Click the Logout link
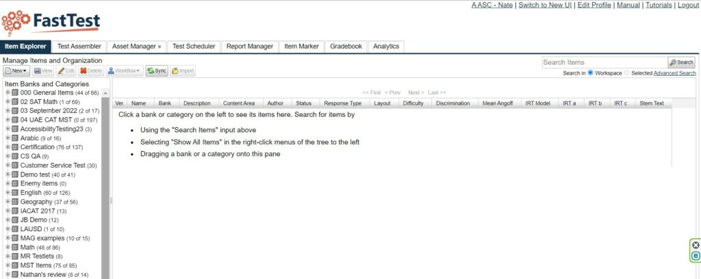The width and height of the screenshot is (701, 279). (x=688, y=5)
